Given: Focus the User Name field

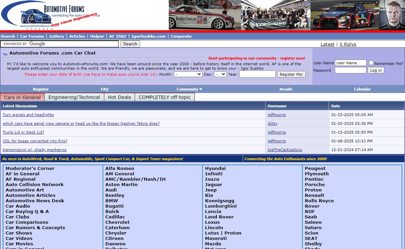Looking at the screenshot, I should coord(350,63).
